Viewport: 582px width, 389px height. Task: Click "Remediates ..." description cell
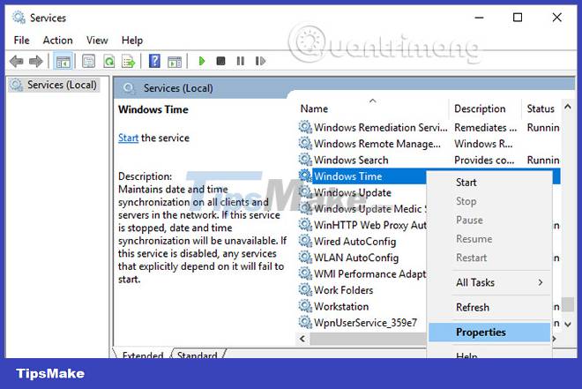click(x=486, y=127)
